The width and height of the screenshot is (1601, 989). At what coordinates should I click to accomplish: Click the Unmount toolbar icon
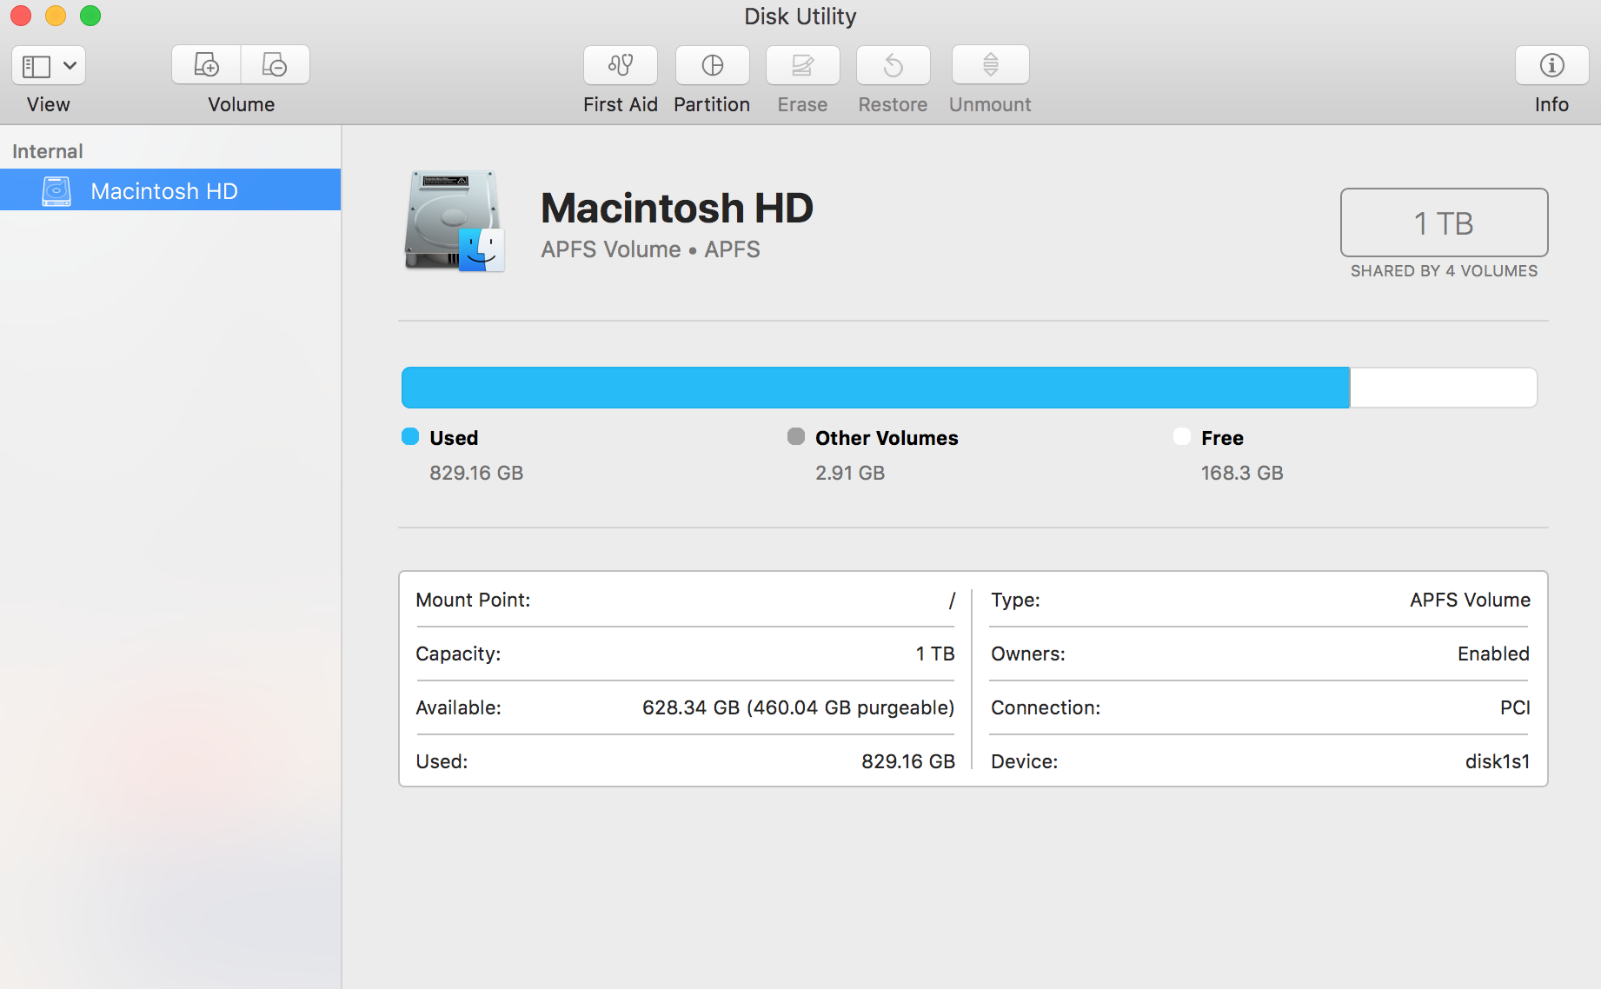click(990, 65)
